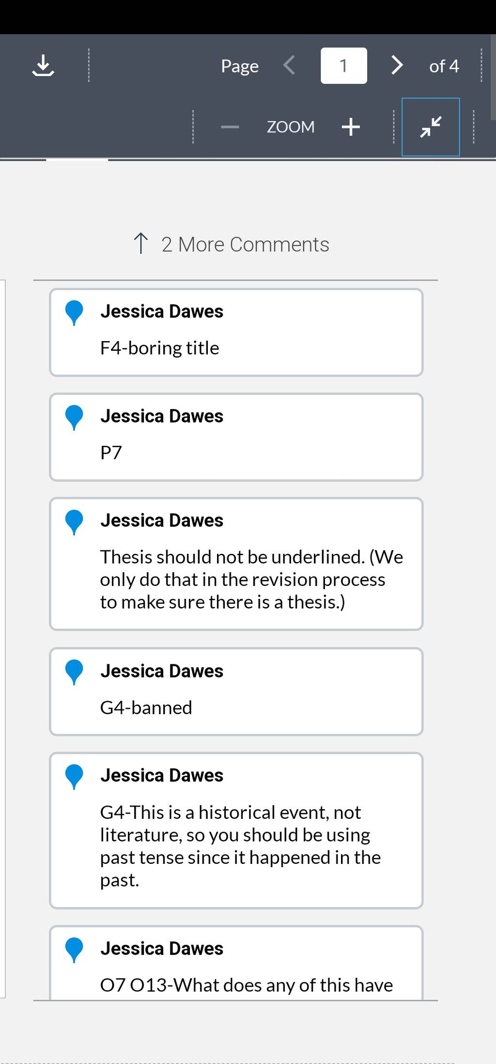Open the O7 O13 comment at bottom
Screen dimensions: 496x1064
point(236,963)
